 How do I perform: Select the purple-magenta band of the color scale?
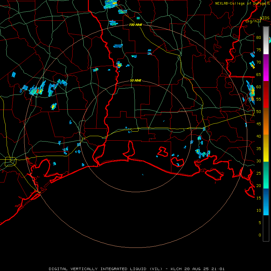[266, 68]
